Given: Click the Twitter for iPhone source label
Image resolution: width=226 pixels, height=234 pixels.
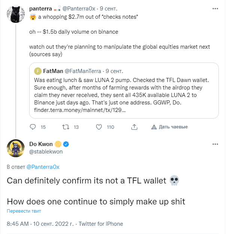Looking at the screenshot, I should (101, 224).
